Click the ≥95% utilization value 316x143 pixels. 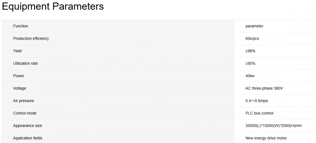[x=250, y=63]
